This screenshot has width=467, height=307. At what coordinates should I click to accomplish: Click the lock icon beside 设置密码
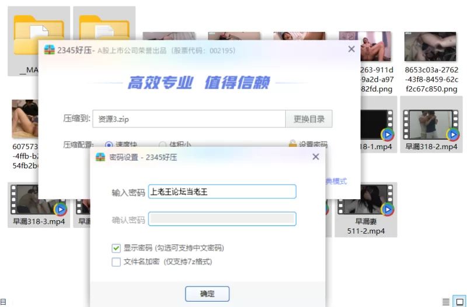click(x=292, y=144)
